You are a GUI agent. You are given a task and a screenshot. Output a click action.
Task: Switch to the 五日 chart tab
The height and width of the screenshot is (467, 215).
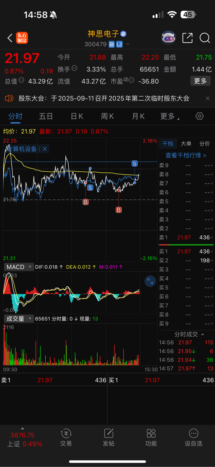tap(46, 116)
